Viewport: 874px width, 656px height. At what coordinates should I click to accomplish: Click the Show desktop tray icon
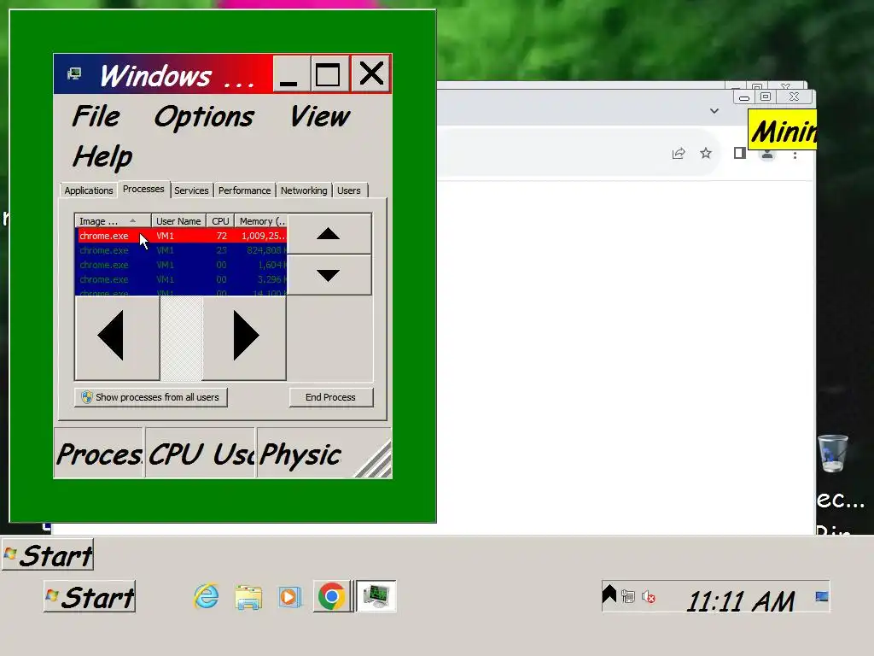(822, 597)
